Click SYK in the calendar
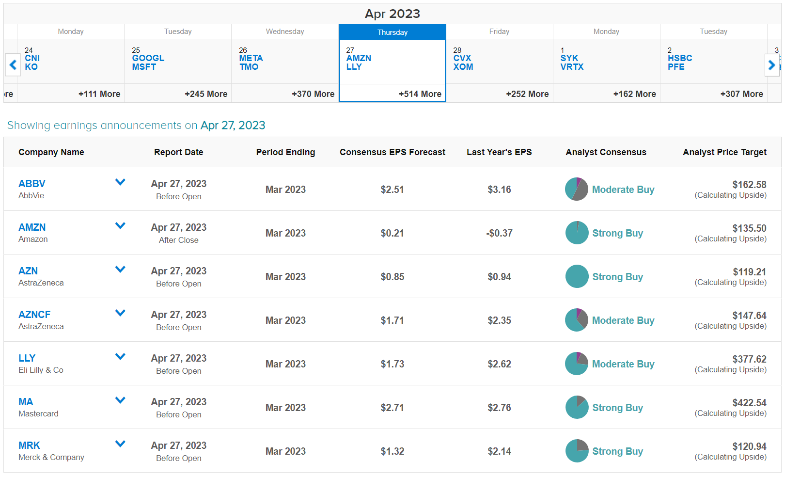Viewport: 785px width, 477px height. (x=569, y=58)
